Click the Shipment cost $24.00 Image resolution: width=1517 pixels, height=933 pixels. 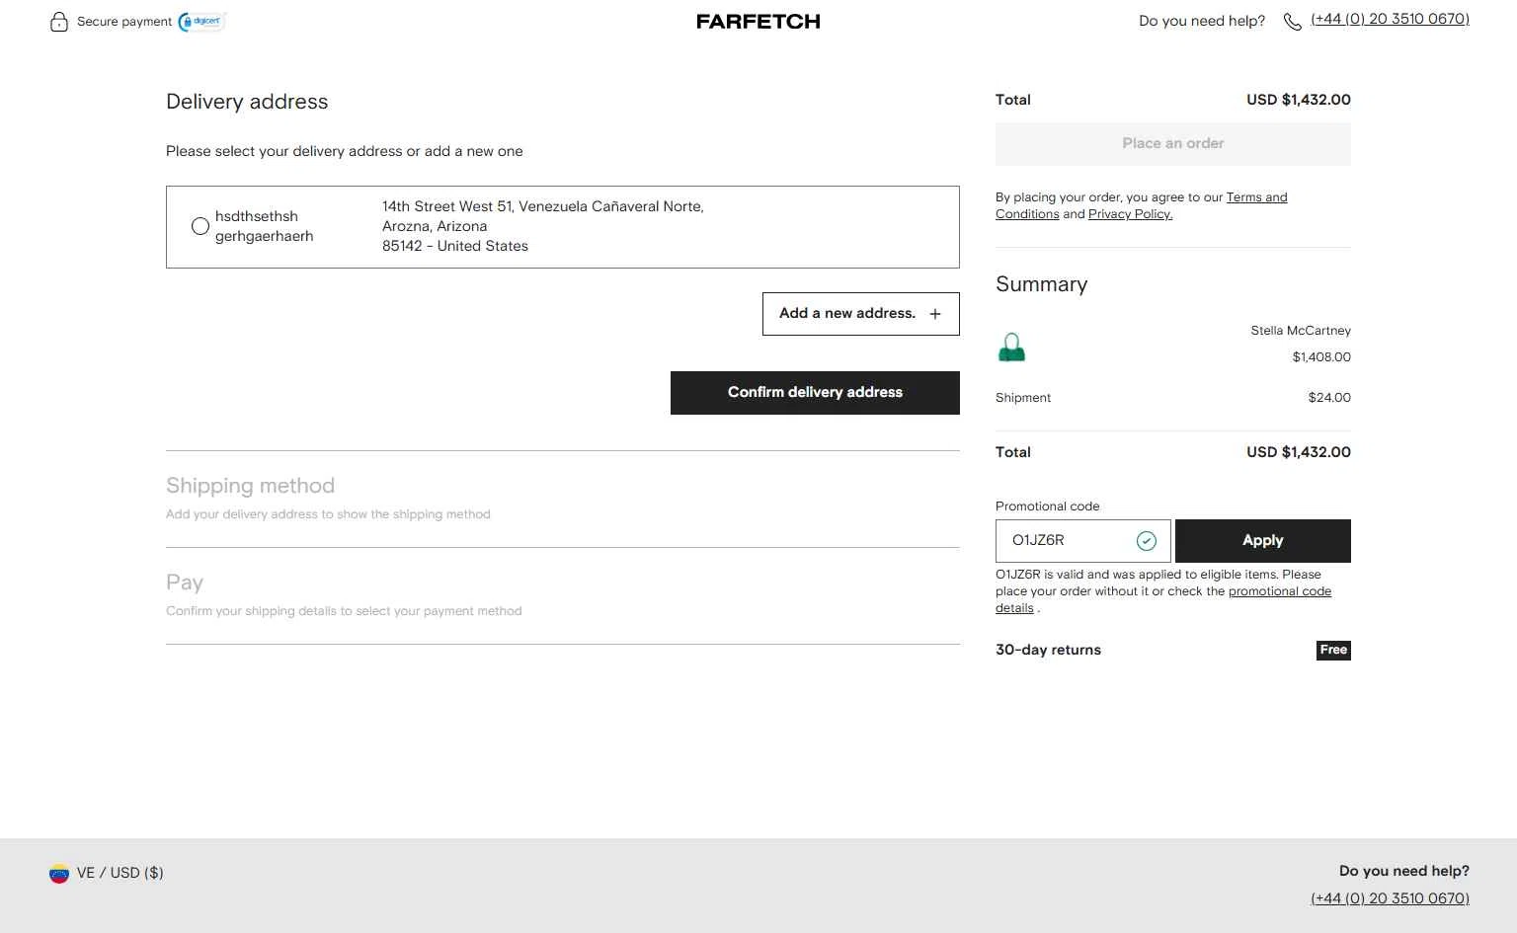(x=1329, y=398)
